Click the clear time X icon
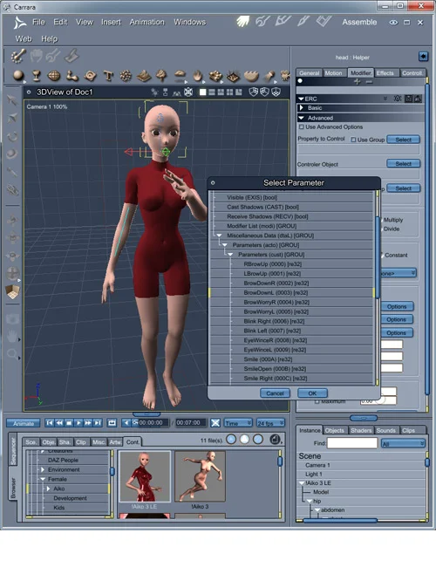 (215, 423)
